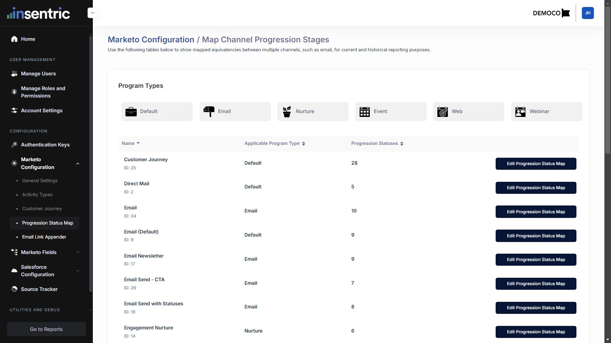Click the Web target calendar icon
This screenshot has width=611, height=343.
442,111
